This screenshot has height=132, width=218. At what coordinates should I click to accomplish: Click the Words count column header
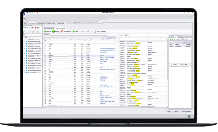tap(72, 40)
